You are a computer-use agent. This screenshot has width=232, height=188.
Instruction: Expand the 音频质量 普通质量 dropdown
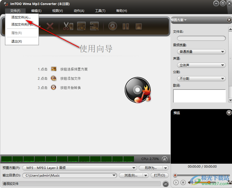coord(201,52)
